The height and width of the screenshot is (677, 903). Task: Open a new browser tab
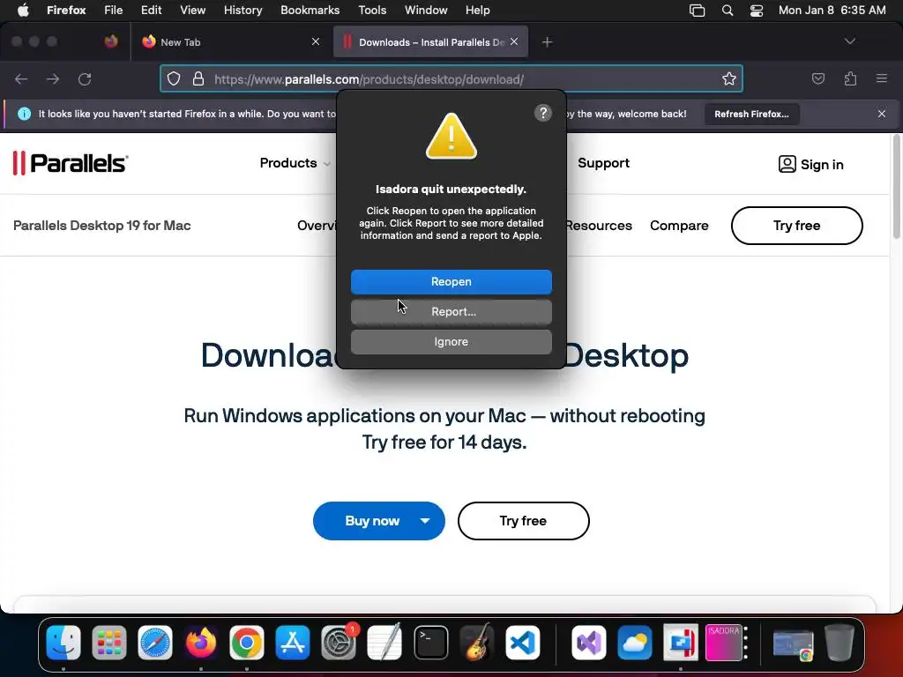pos(547,42)
